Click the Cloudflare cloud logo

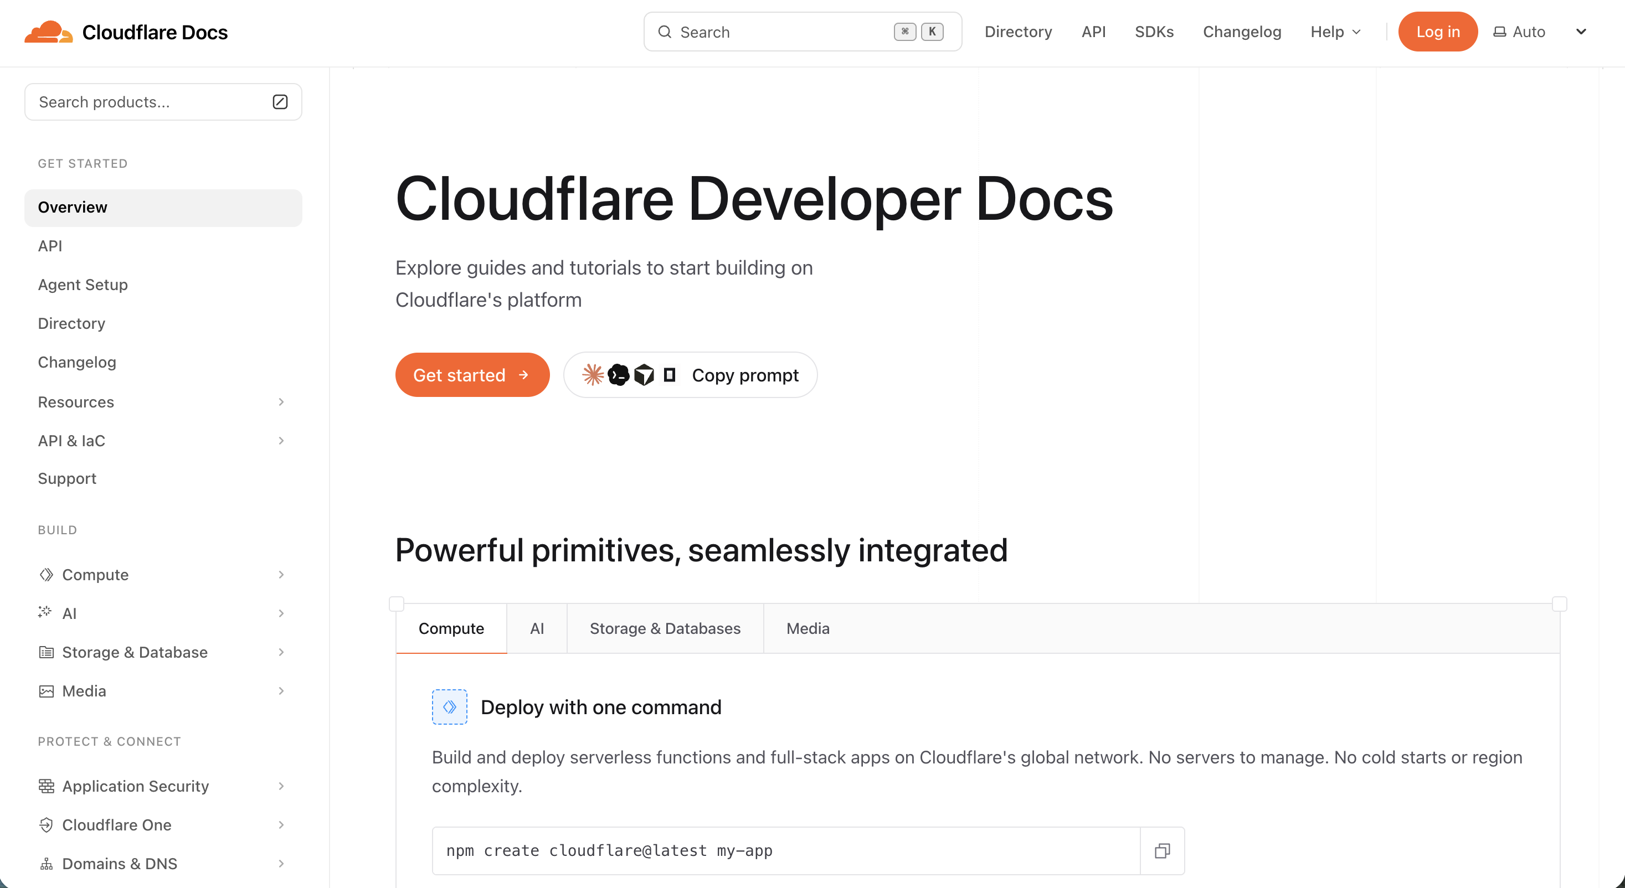tap(48, 32)
